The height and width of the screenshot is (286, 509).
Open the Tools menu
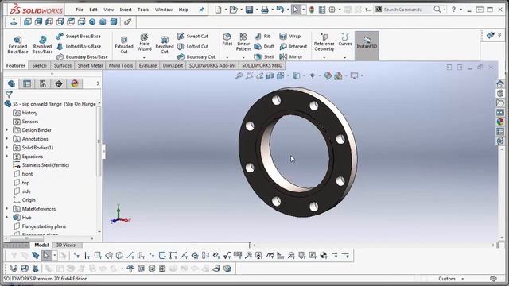click(143, 10)
